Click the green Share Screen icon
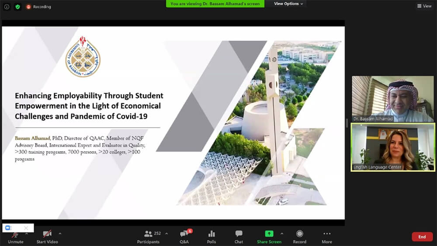Screen dimensions: 437x246 (x=269, y=234)
